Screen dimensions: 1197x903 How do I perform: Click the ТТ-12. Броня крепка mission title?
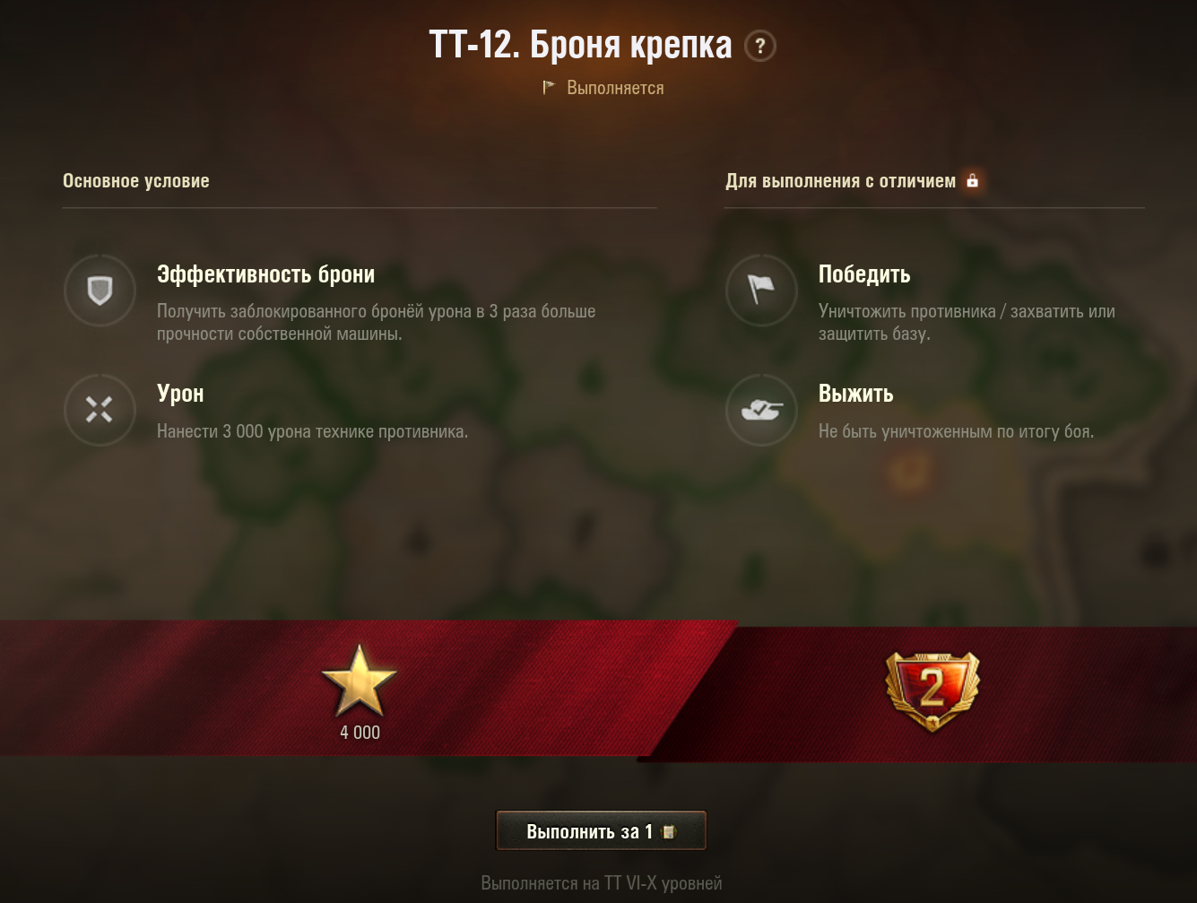click(x=580, y=44)
